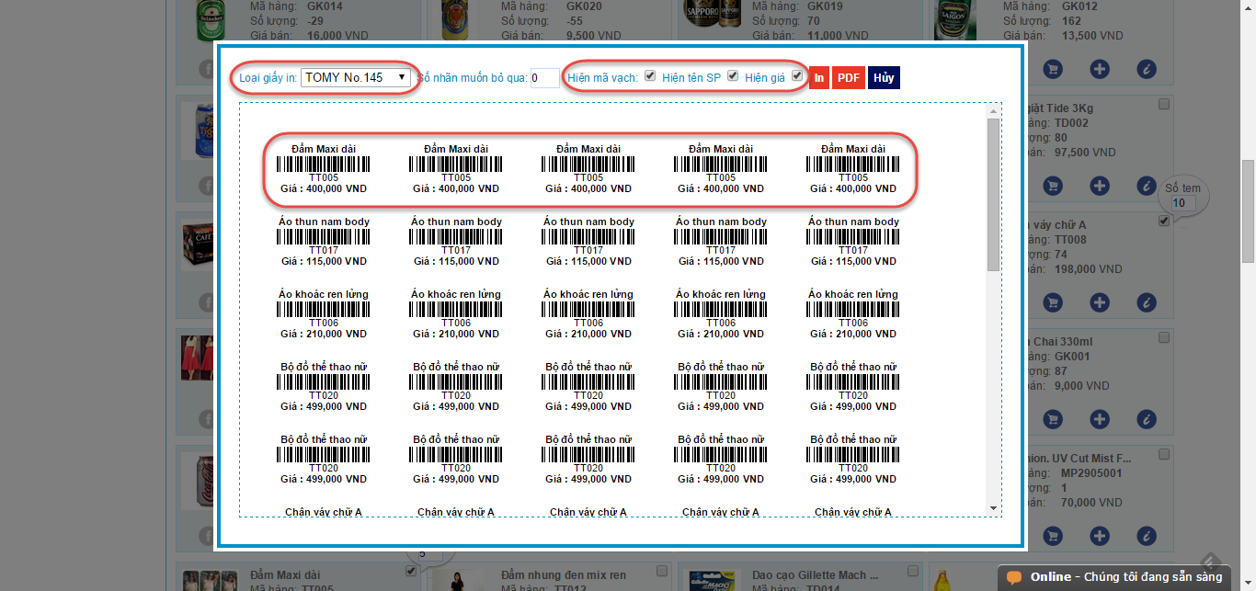Uncheck the 'Hiện giá' checkbox
1256x591 pixels.
pyautogui.click(x=797, y=76)
